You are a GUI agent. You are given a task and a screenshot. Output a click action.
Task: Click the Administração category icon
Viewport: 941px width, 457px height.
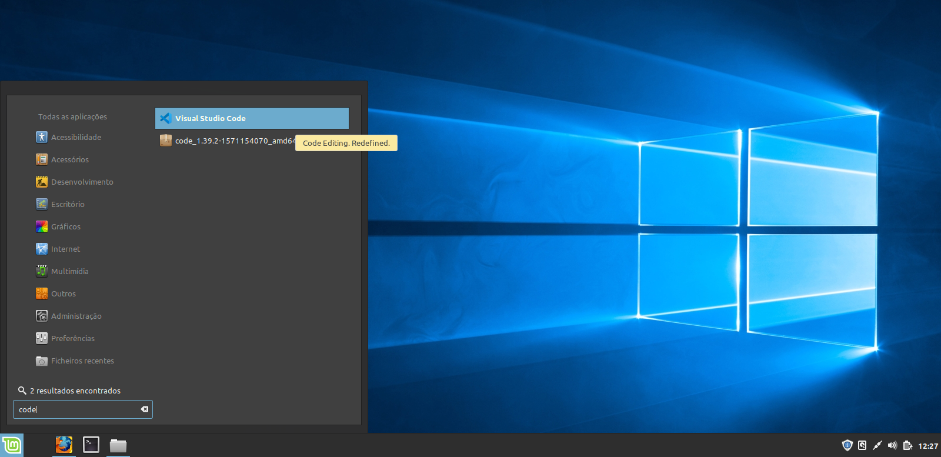point(42,316)
